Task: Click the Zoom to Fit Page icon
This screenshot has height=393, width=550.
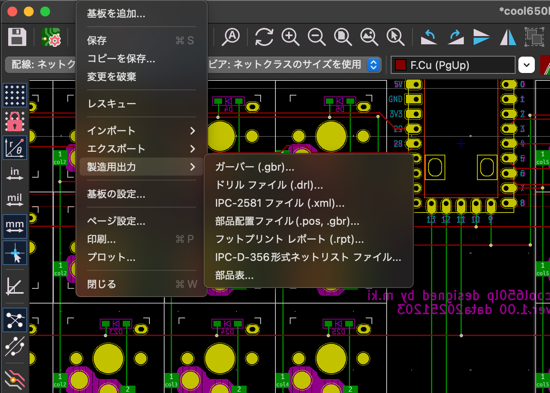Action: click(x=343, y=37)
